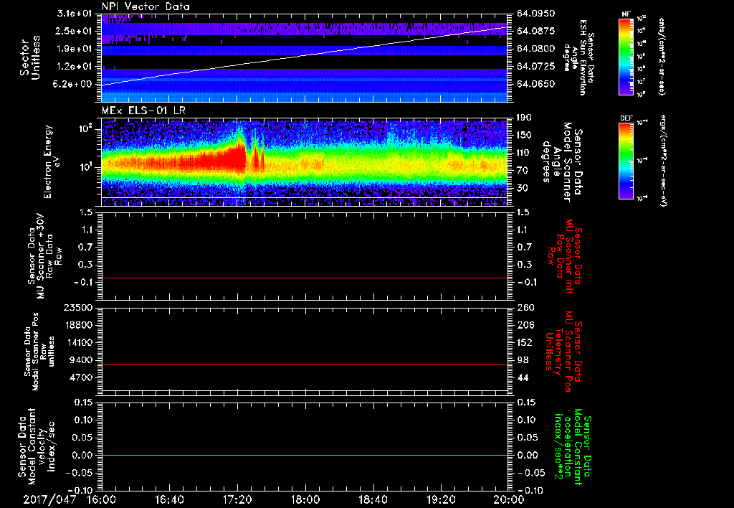This screenshot has width=734, height=508.
Task: Click the Model Scanner Pos Raw unitless label
Action: coord(39,352)
